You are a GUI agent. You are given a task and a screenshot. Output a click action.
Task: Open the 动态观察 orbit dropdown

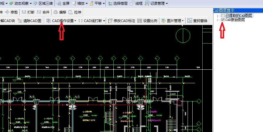pyautogui.click(x=31, y=3)
